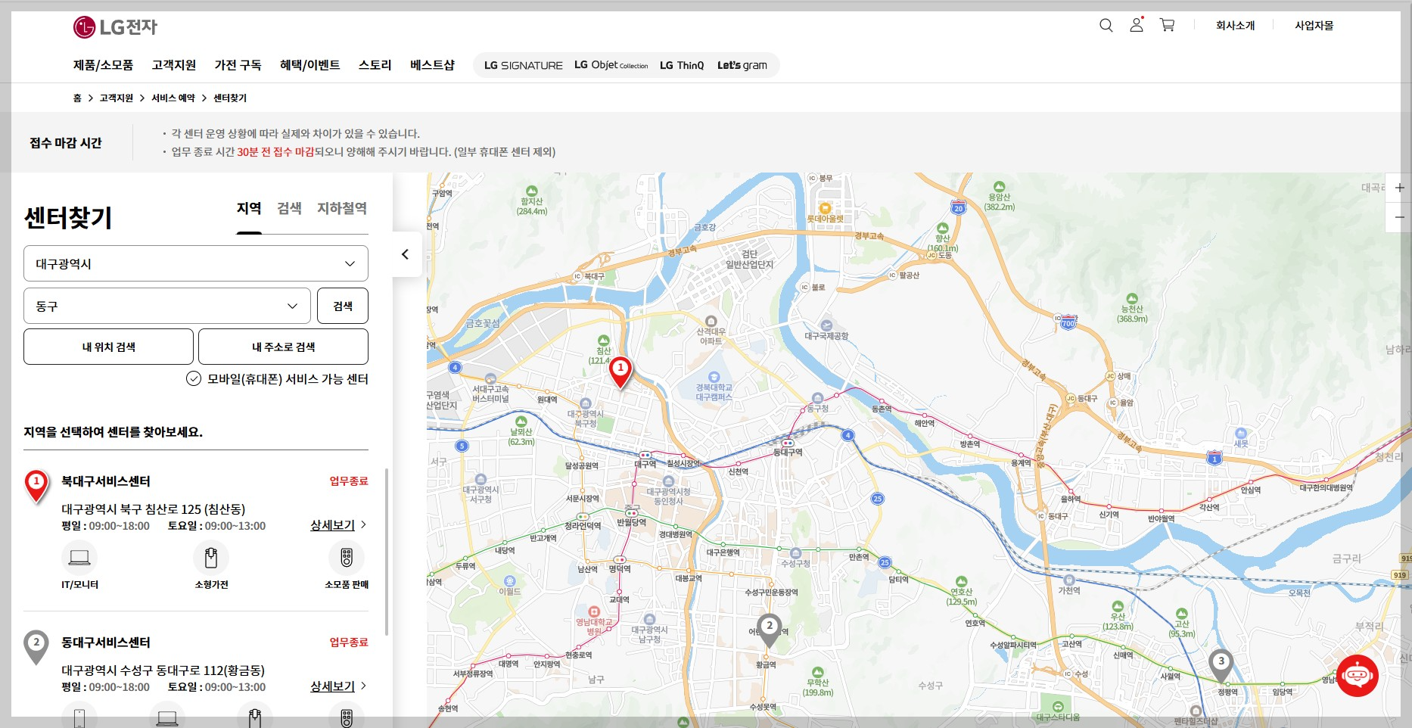Image resolution: width=1412 pixels, height=728 pixels.
Task: Open 회사소개 link
Action: 1235,26
